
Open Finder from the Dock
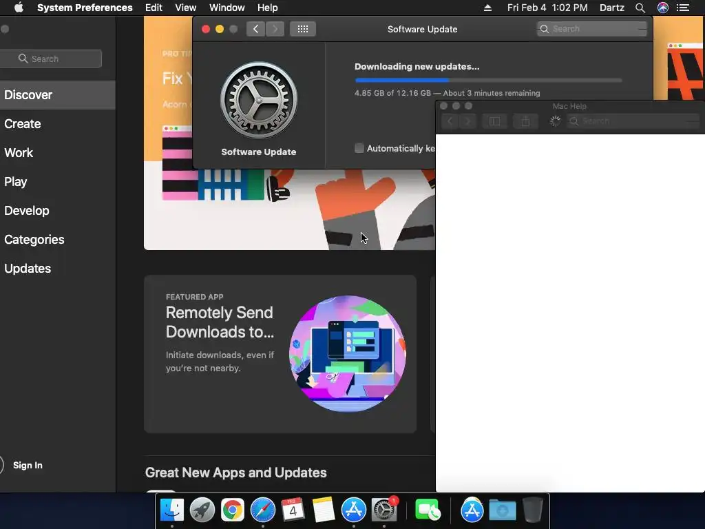coord(171,510)
